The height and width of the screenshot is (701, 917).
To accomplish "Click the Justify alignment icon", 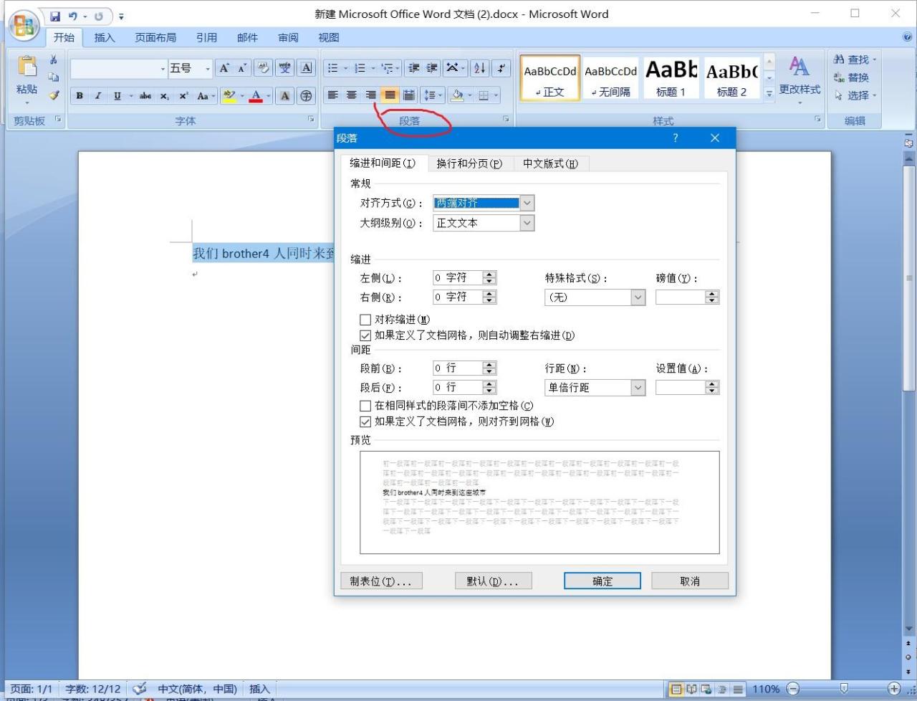I will [390, 95].
